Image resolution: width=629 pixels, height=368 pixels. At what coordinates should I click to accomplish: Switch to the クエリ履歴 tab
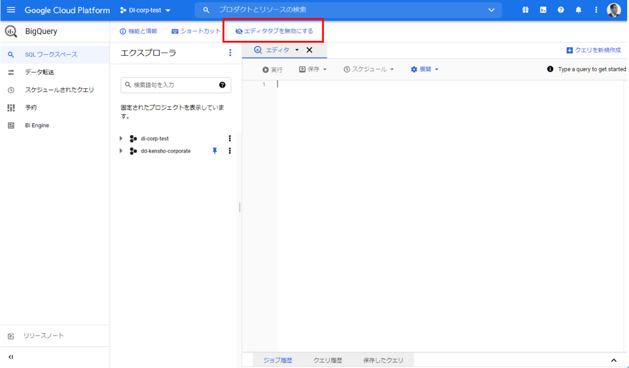(x=327, y=361)
